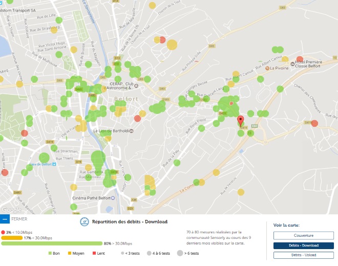The height and width of the screenshot is (266, 338).
Task: Collapse the panel with the blue minus button
Action: pyautogui.click(x=5, y=219)
